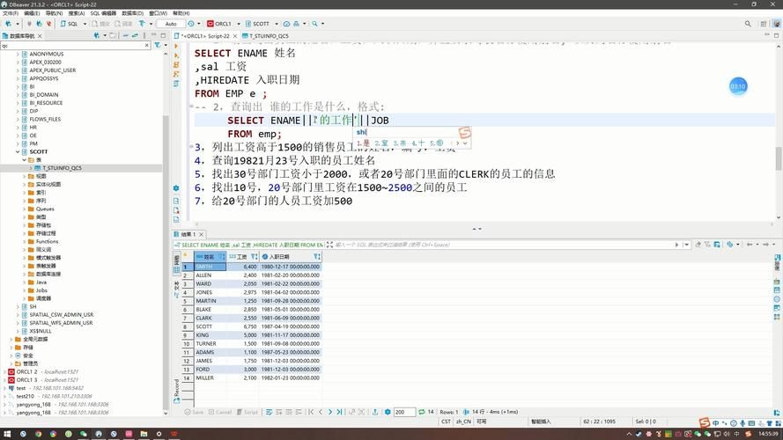
Task: Close the Script-22 editor tab
Action: pyautogui.click(x=235, y=36)
